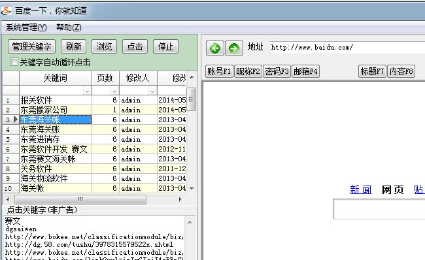Open the 系统管理(Y) menu
Viewport: 425px width, 260px height.
pyautogui.click(x=26, y=27)
